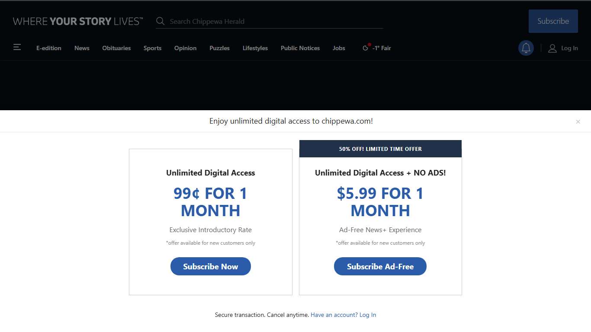Open the Obituaries section
This screenshot has width=591, height=332.
(116, 48)
